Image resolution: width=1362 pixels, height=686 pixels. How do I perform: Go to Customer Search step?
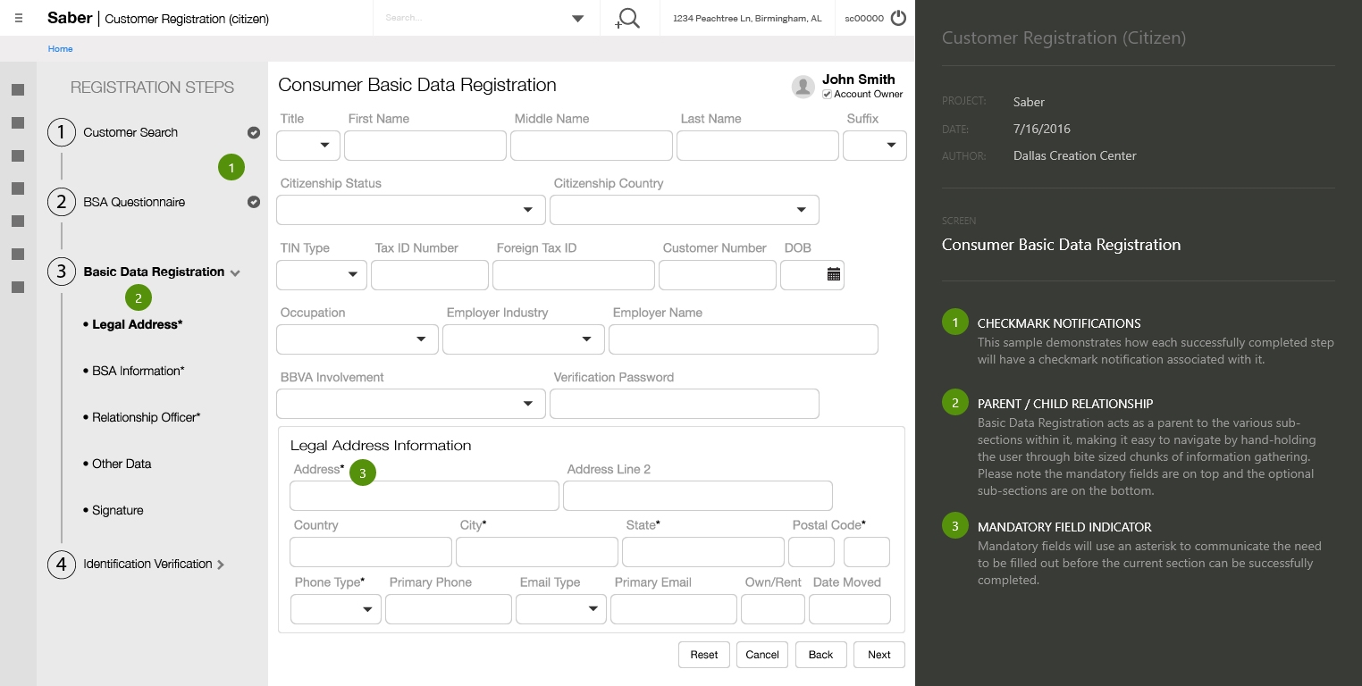point(130,132)
